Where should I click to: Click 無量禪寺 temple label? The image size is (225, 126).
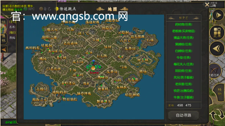(103, 101)
